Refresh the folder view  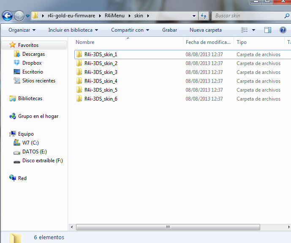(204, 16)
